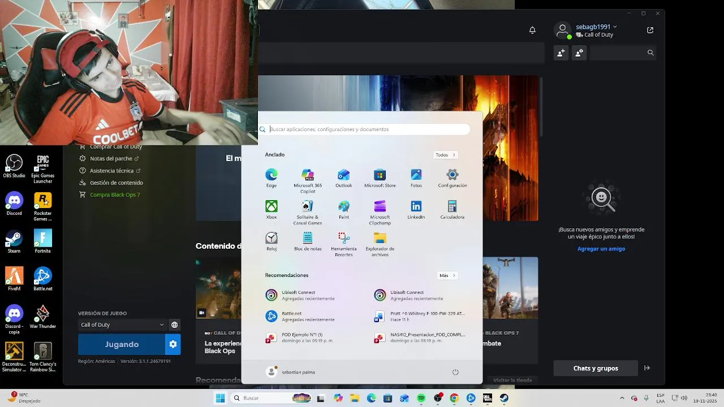Open Microsoft Store pinned app
This screenshot has height=407, width=724.
coord(380,178)
